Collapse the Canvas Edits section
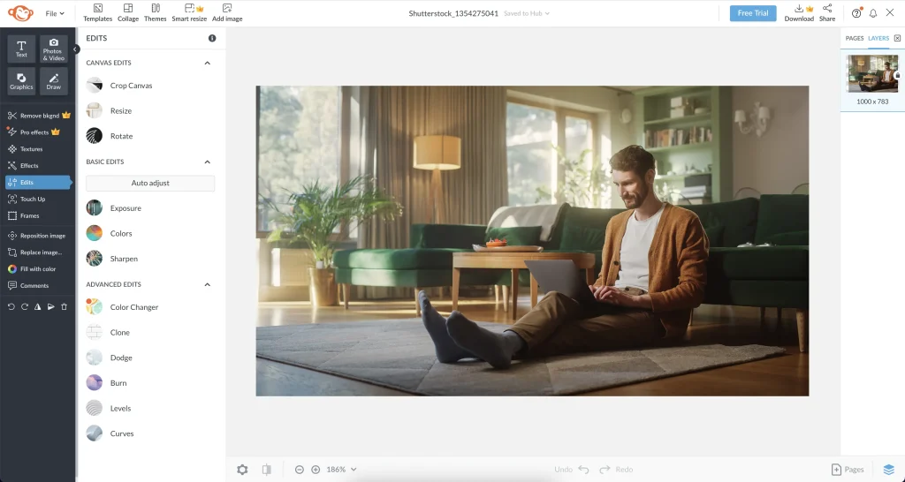 tap(208, 64)
